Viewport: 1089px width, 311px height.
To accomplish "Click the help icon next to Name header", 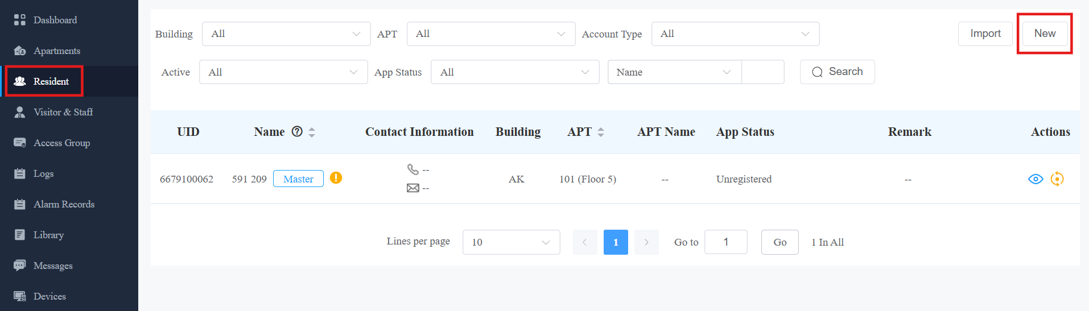I will click(297, 132).
